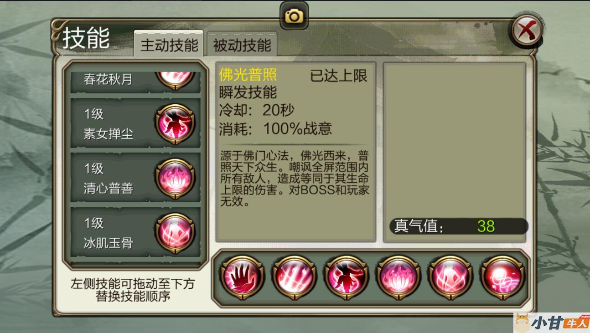Open the 主动技能 tab
The width and height of the screenshot is (590, 333).
point(169,45)
